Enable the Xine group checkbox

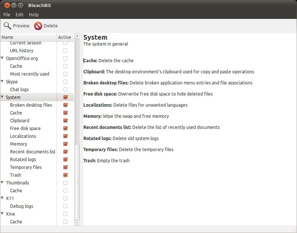click(x=65, y=214)
